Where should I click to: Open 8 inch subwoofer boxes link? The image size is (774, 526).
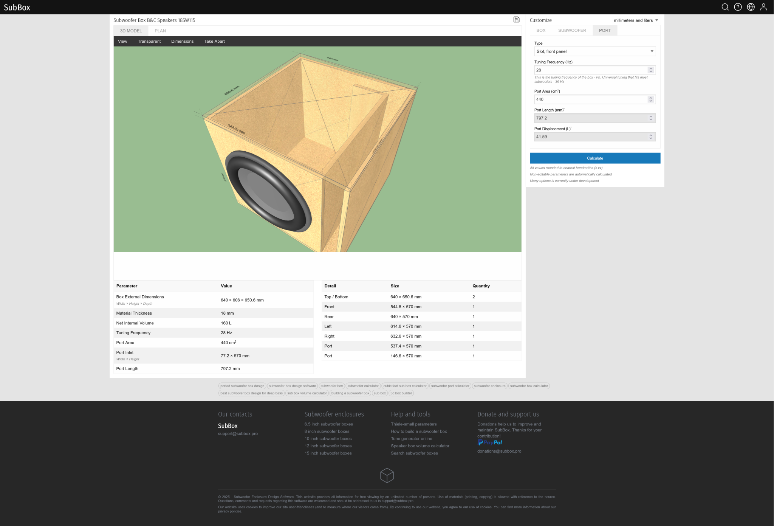[x=327, y=431]
